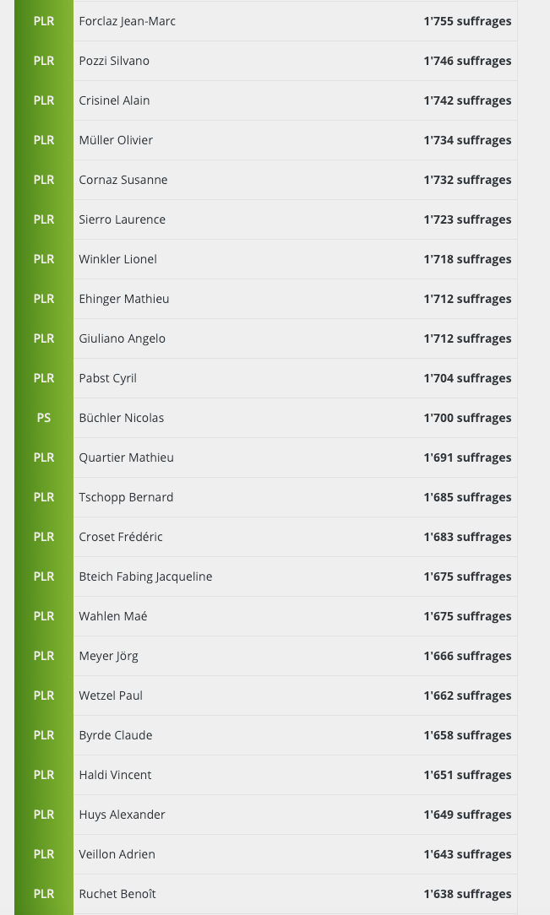The image size is (550, 915).
Task: Select the candidate Winkler Lionel
Action: [117, 259]
